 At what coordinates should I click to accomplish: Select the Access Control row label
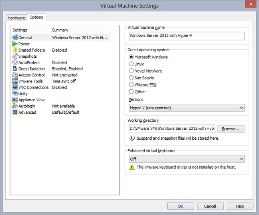[31, 75]
